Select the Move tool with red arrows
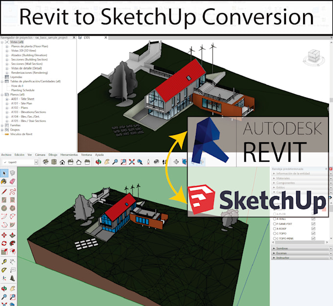 pos(4,235)
